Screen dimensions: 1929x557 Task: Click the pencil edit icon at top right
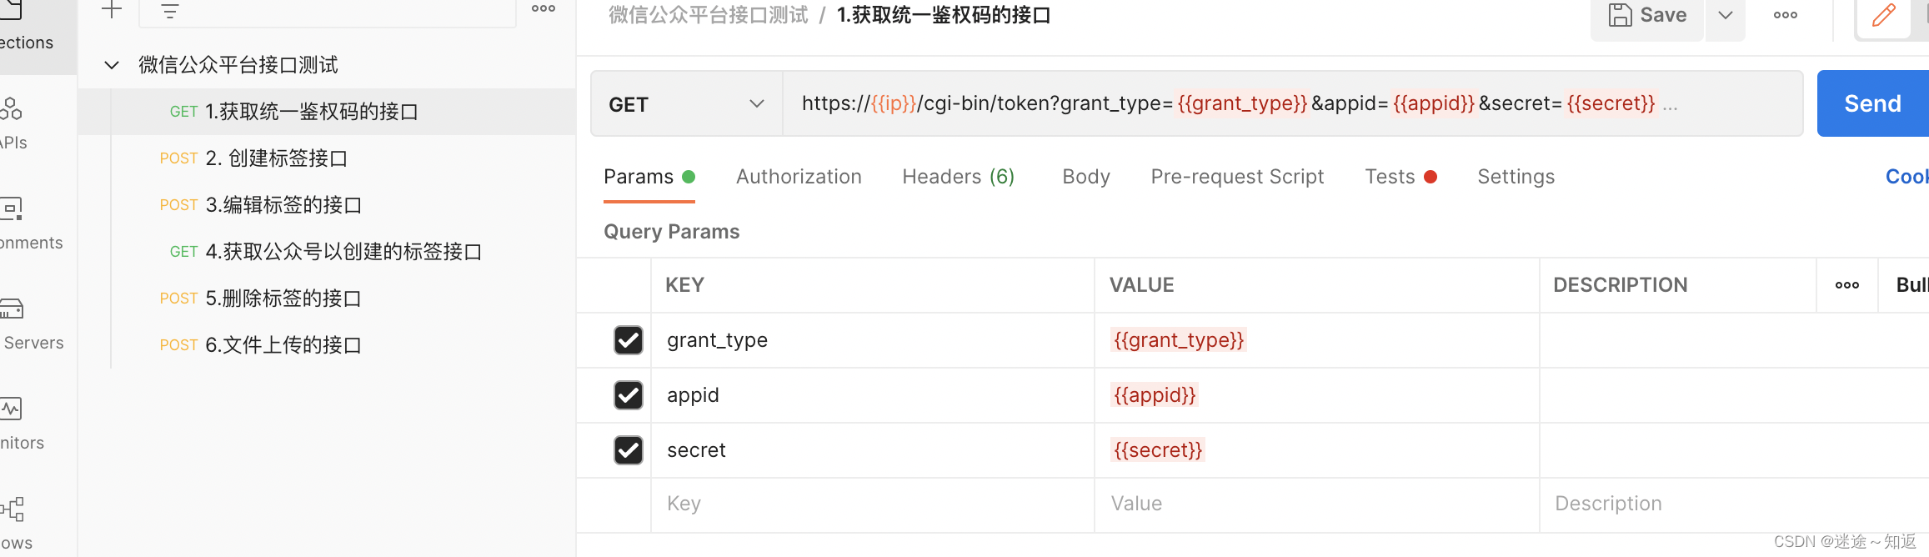[1884, 15]
